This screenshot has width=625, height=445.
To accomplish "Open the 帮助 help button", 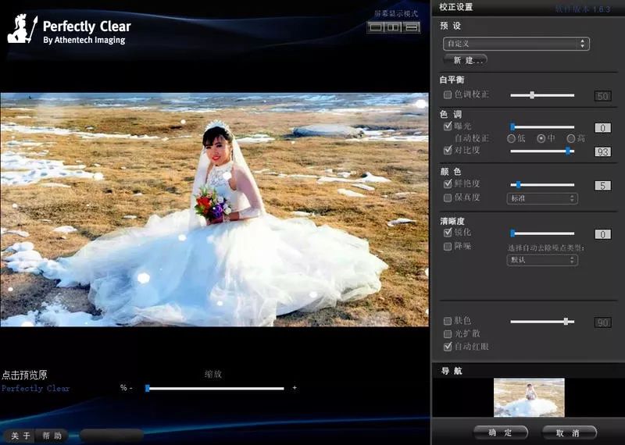I will [x=52, y=436].
